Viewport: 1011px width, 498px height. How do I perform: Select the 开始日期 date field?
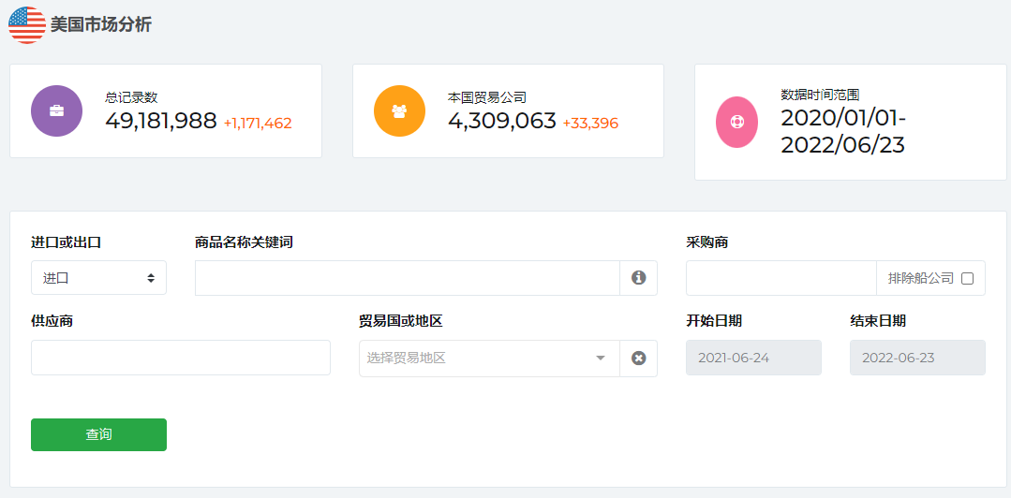(x=753, y=358)
